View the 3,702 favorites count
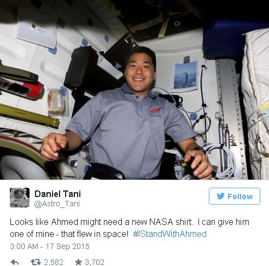 (95, 262)
